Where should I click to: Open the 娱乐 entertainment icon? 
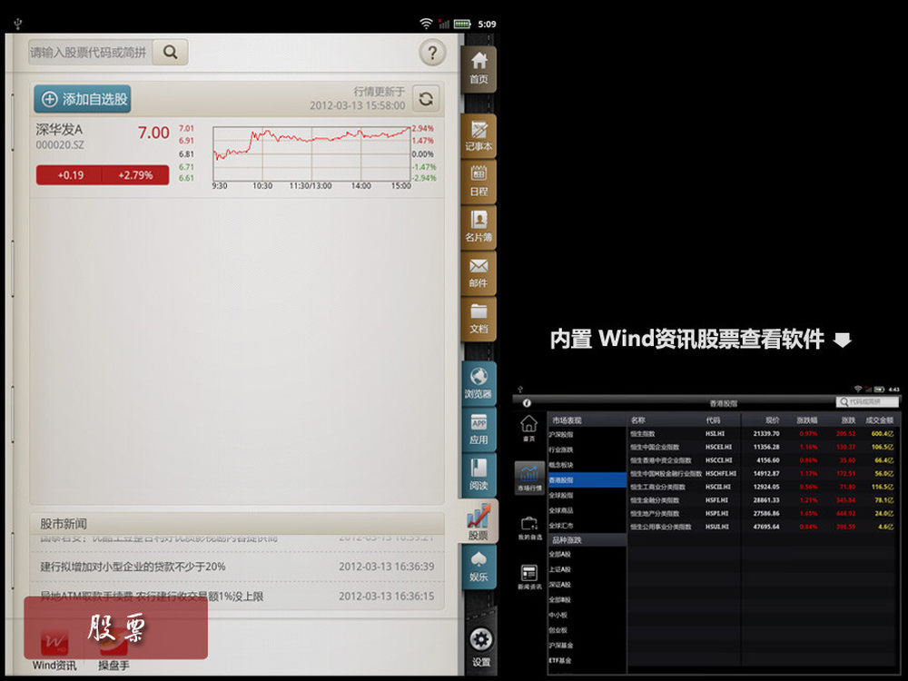tap(479, 567)
